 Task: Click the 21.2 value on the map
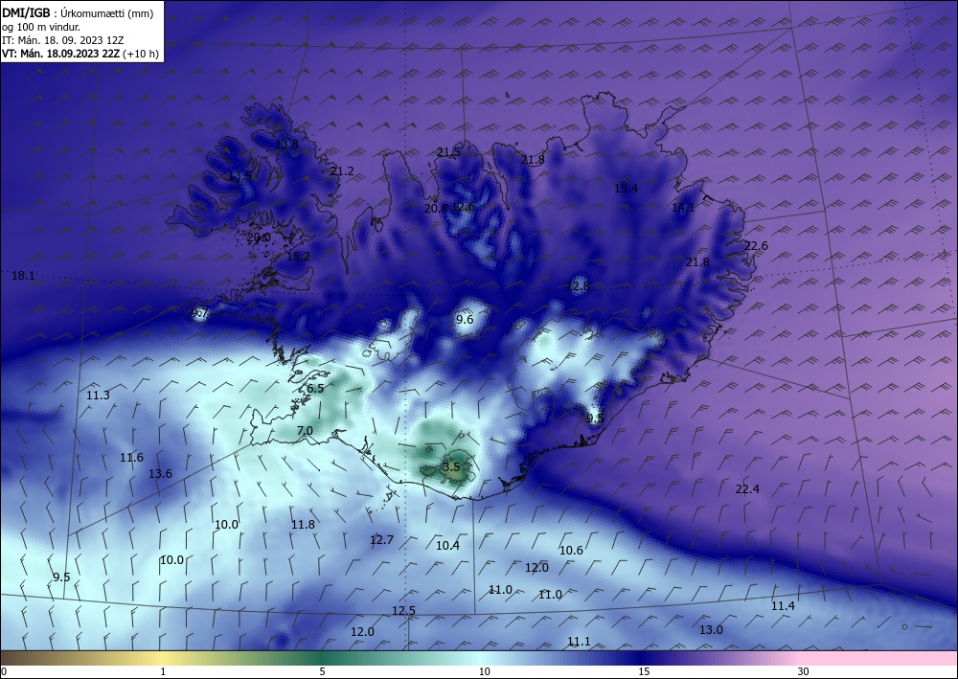(x=342, y=171)
